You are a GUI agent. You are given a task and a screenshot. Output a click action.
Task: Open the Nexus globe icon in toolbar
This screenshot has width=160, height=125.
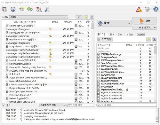click(13, 9)
